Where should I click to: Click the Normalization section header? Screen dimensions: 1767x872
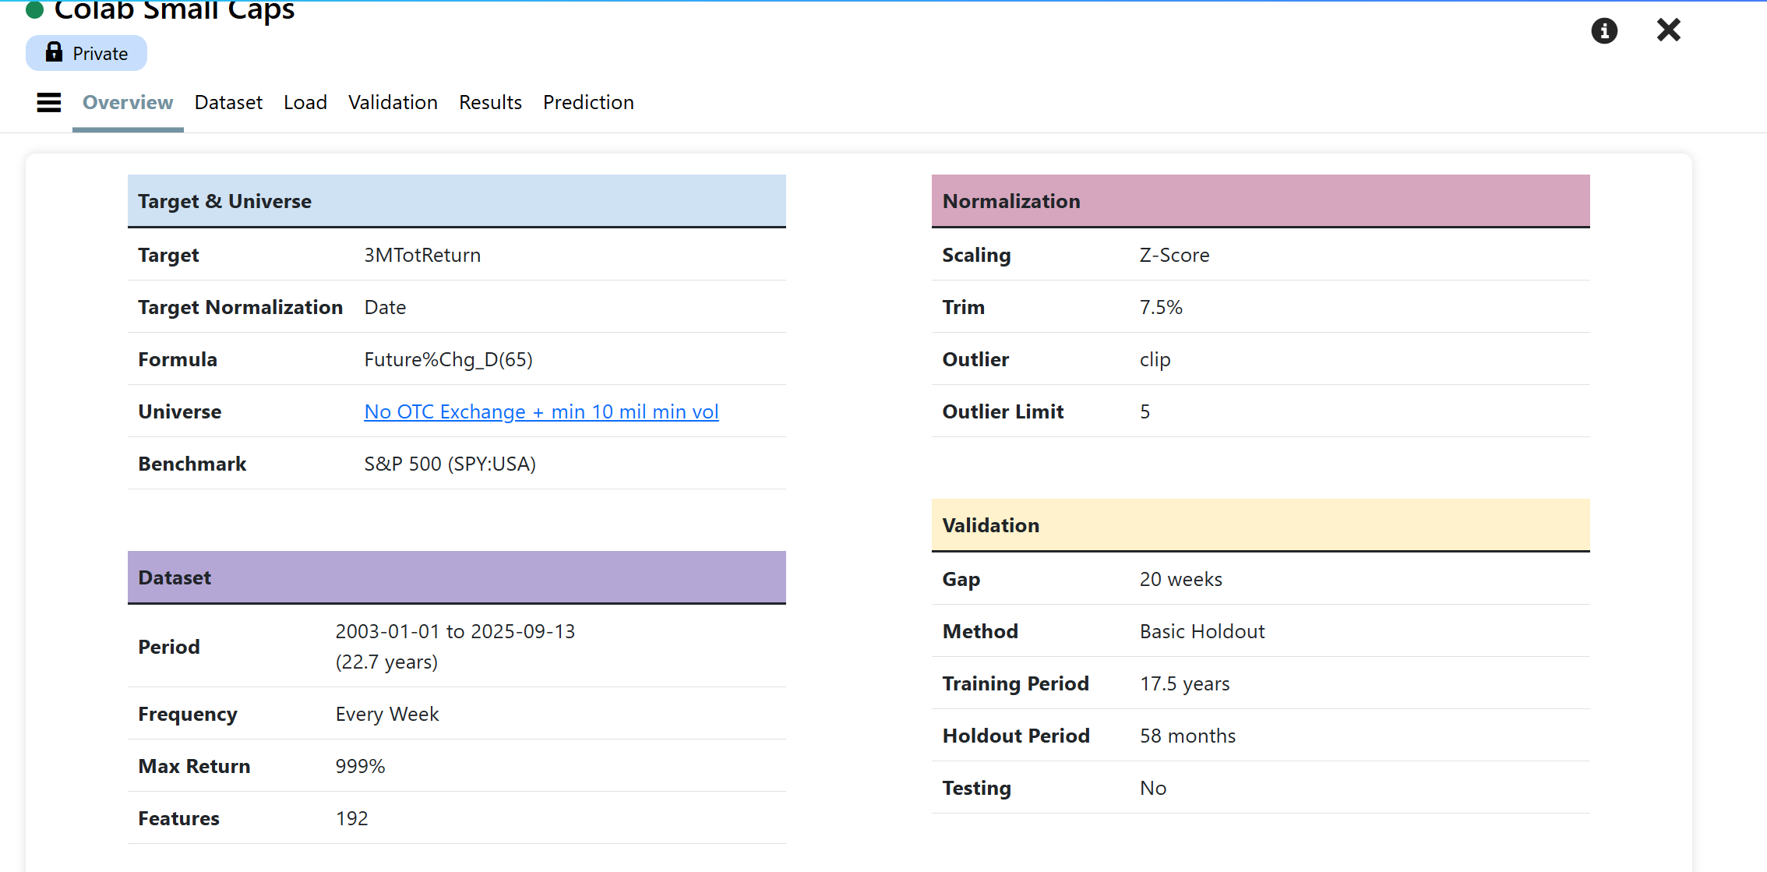tap(1260, 201)
